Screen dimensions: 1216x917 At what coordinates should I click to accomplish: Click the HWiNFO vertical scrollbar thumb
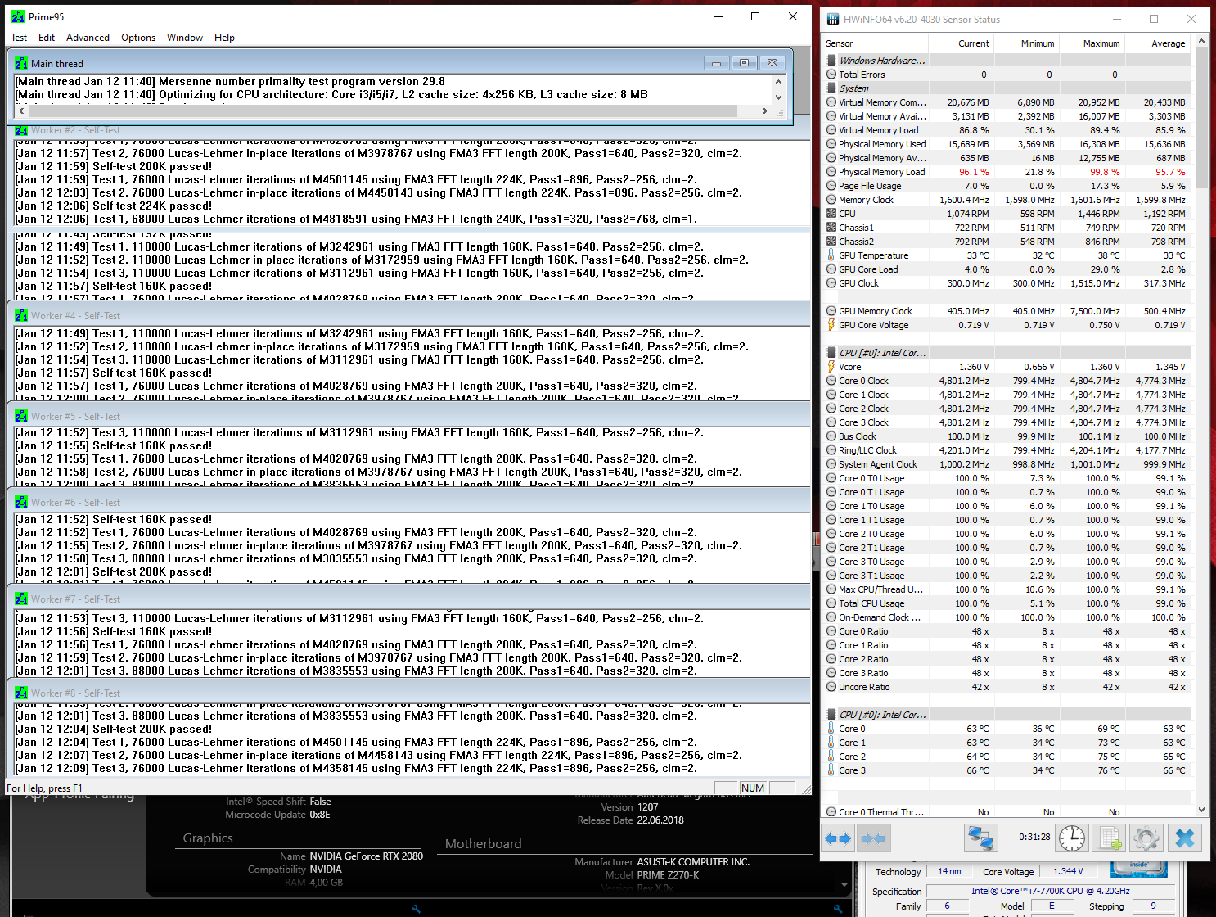[x=1201, y=118]
